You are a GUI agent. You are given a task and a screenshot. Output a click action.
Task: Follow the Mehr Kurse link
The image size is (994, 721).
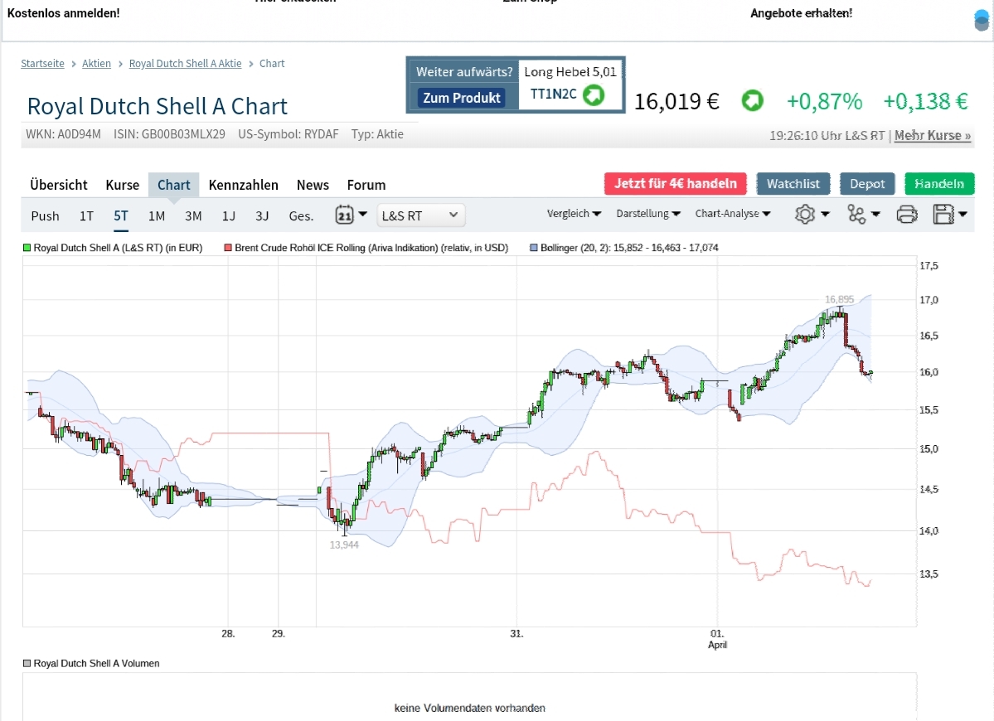coord(933,135)
